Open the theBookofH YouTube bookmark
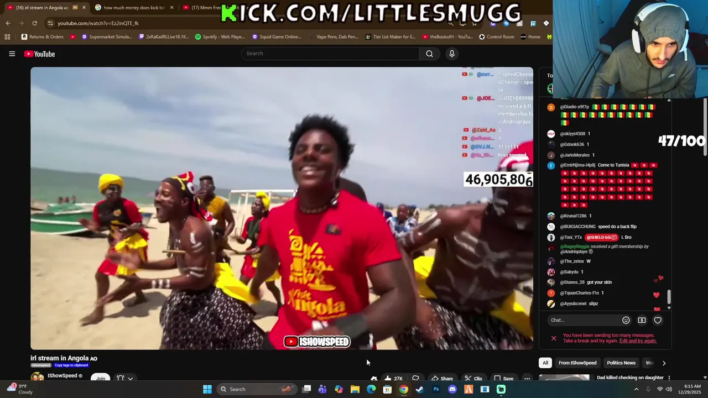 click(x=447, y=37)
